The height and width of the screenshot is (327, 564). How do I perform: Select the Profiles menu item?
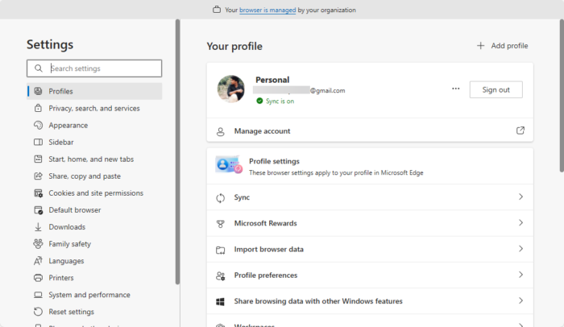(60, 91)
